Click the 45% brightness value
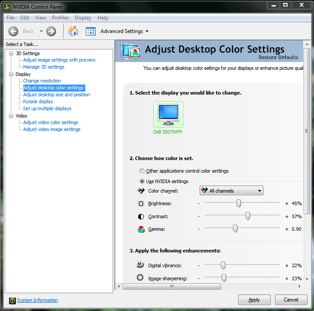 click(297, 204)
